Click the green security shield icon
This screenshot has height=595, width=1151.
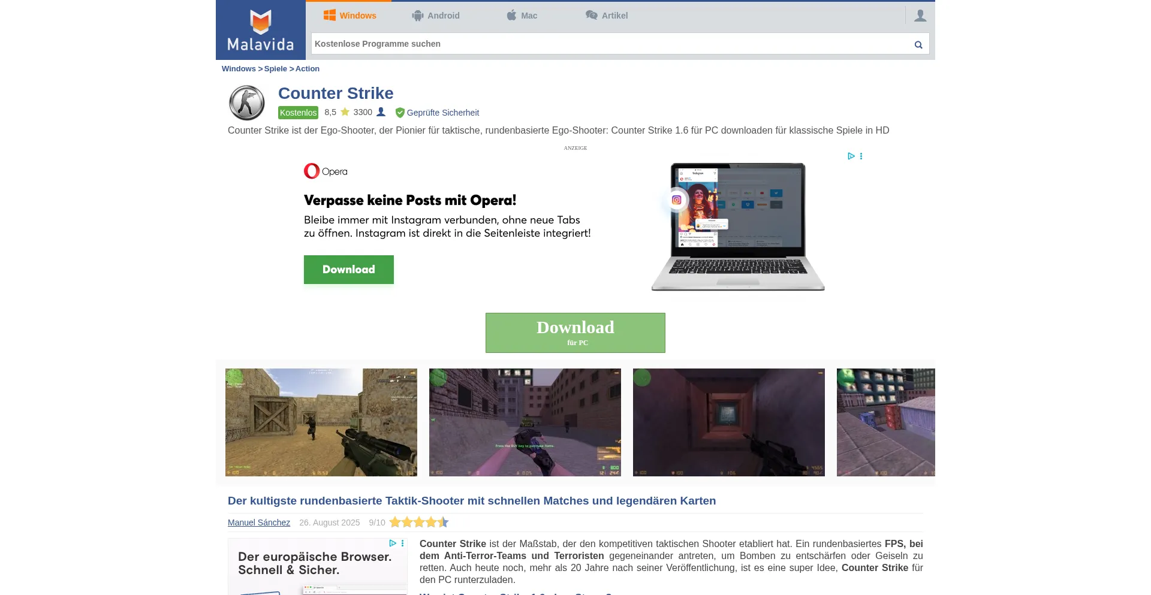point(400,113)
